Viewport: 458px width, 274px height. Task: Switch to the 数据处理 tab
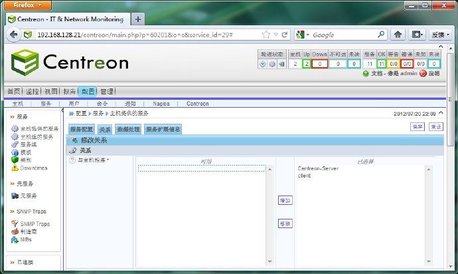coord(128,129)
